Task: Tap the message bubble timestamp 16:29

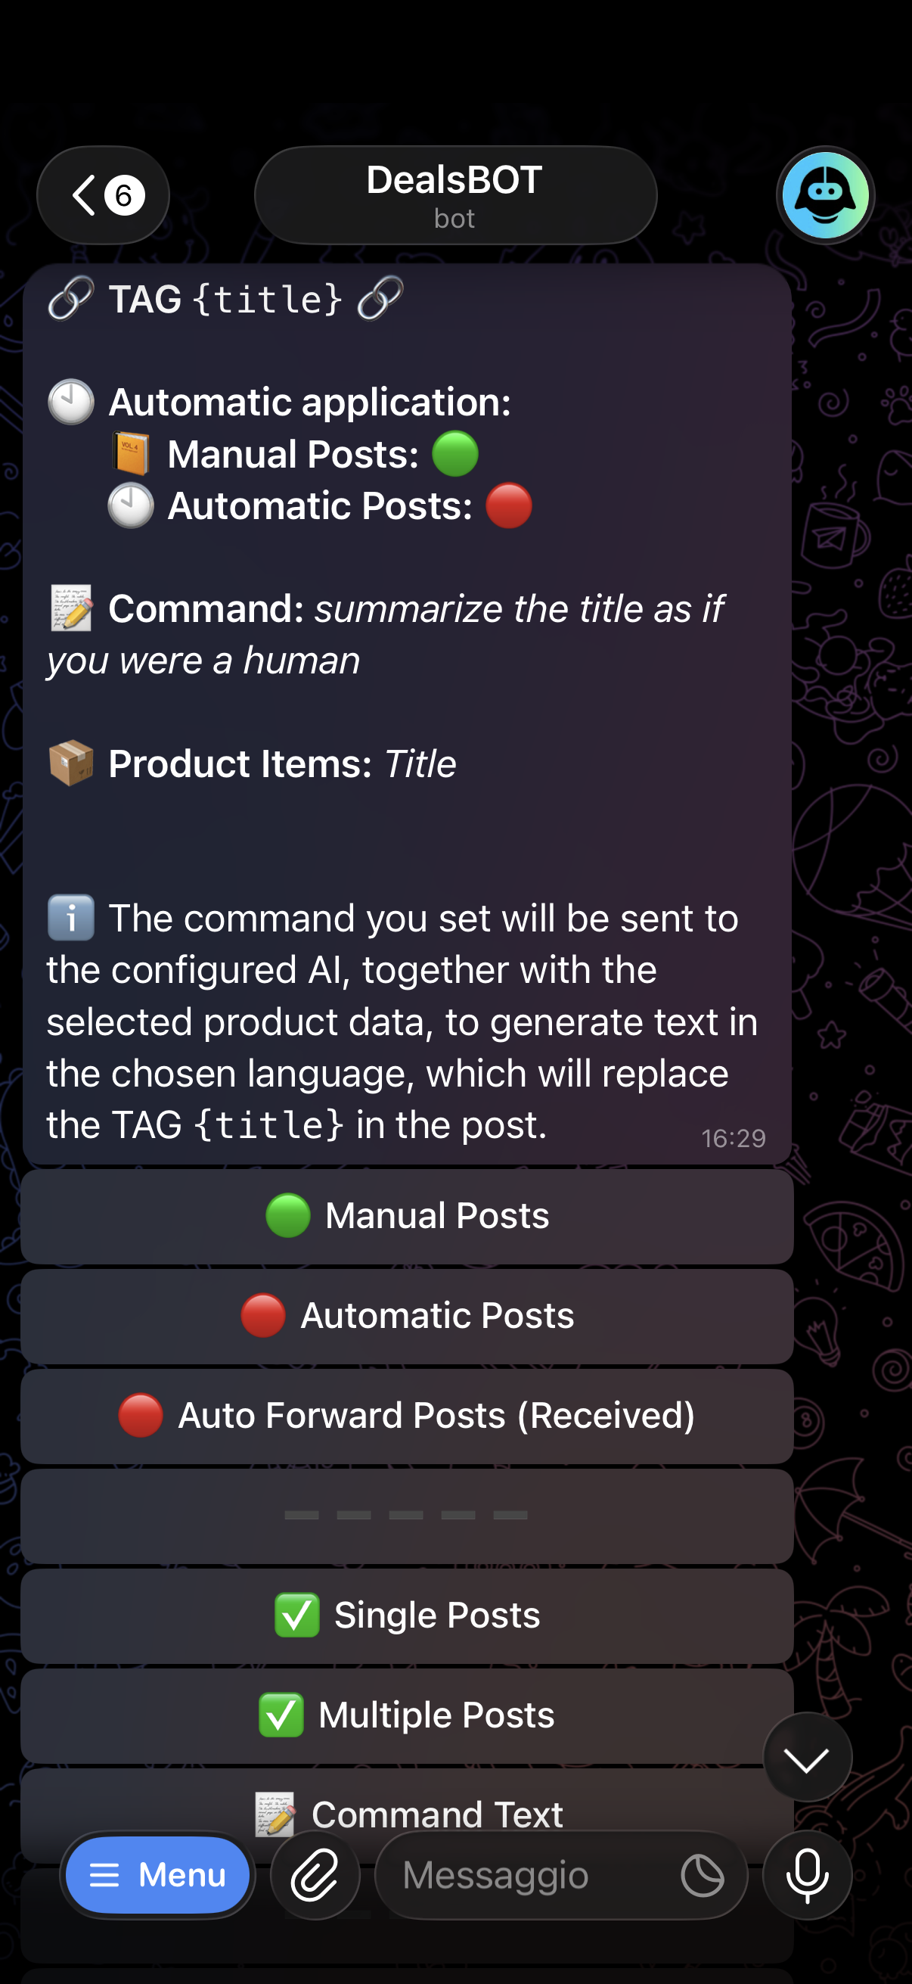Action: click(733, 1138)
